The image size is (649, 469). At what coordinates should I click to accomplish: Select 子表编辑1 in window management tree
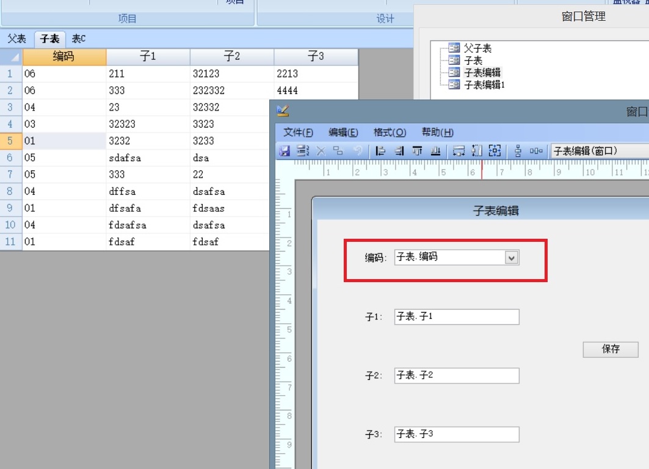(484, 85)
